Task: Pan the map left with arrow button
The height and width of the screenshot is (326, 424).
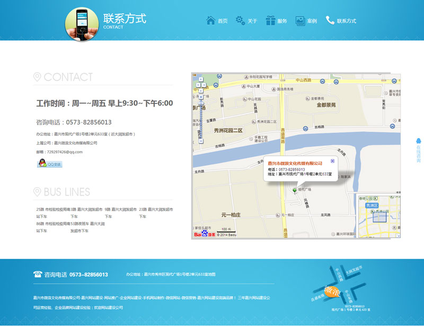Action: tap(198, 85)
